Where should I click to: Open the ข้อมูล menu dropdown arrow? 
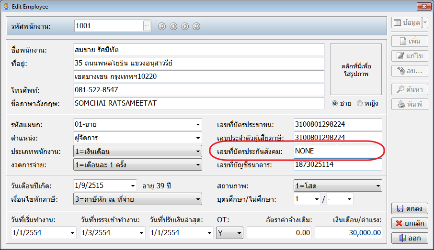(x=425, y=22)
